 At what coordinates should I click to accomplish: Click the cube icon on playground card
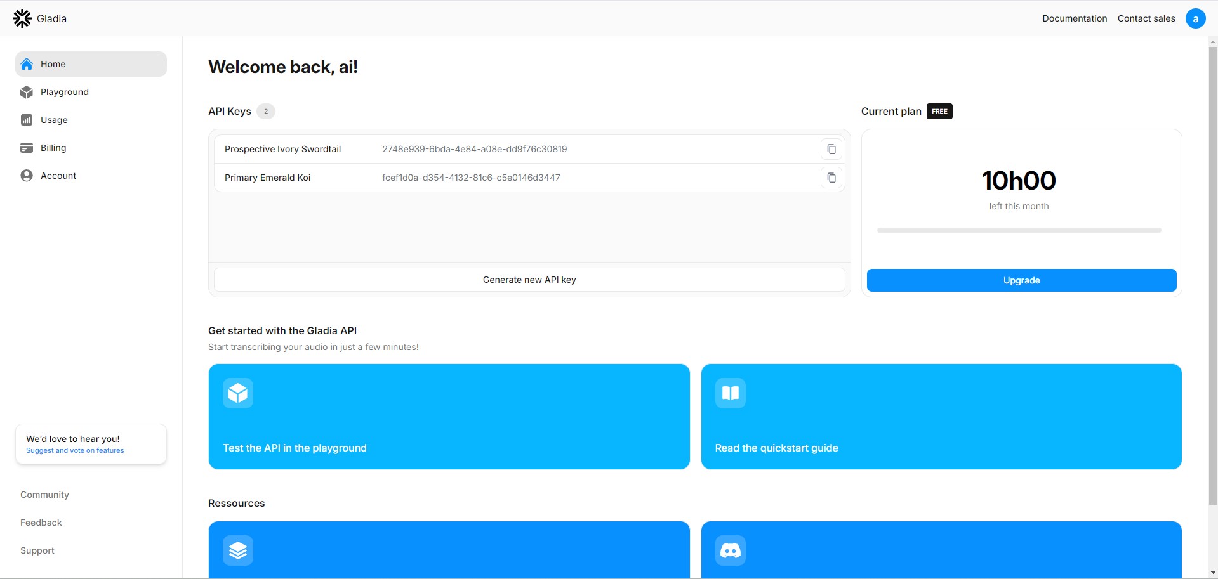tap(238, 393)
